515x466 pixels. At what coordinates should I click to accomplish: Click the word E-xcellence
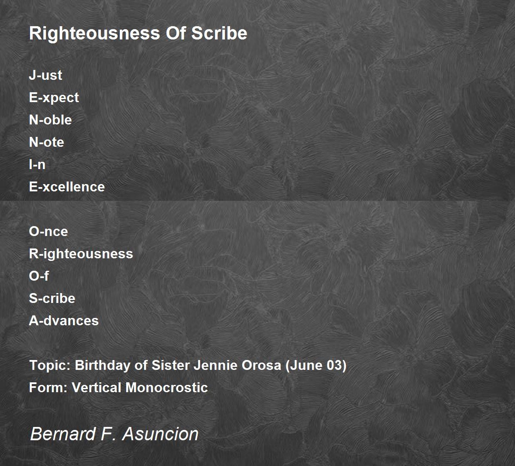pos(67,187)
